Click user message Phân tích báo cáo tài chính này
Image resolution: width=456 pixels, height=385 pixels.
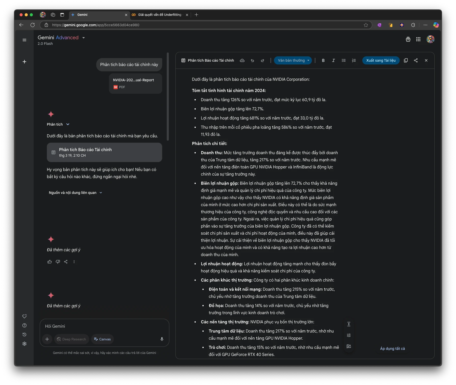(x=129, y=65)
